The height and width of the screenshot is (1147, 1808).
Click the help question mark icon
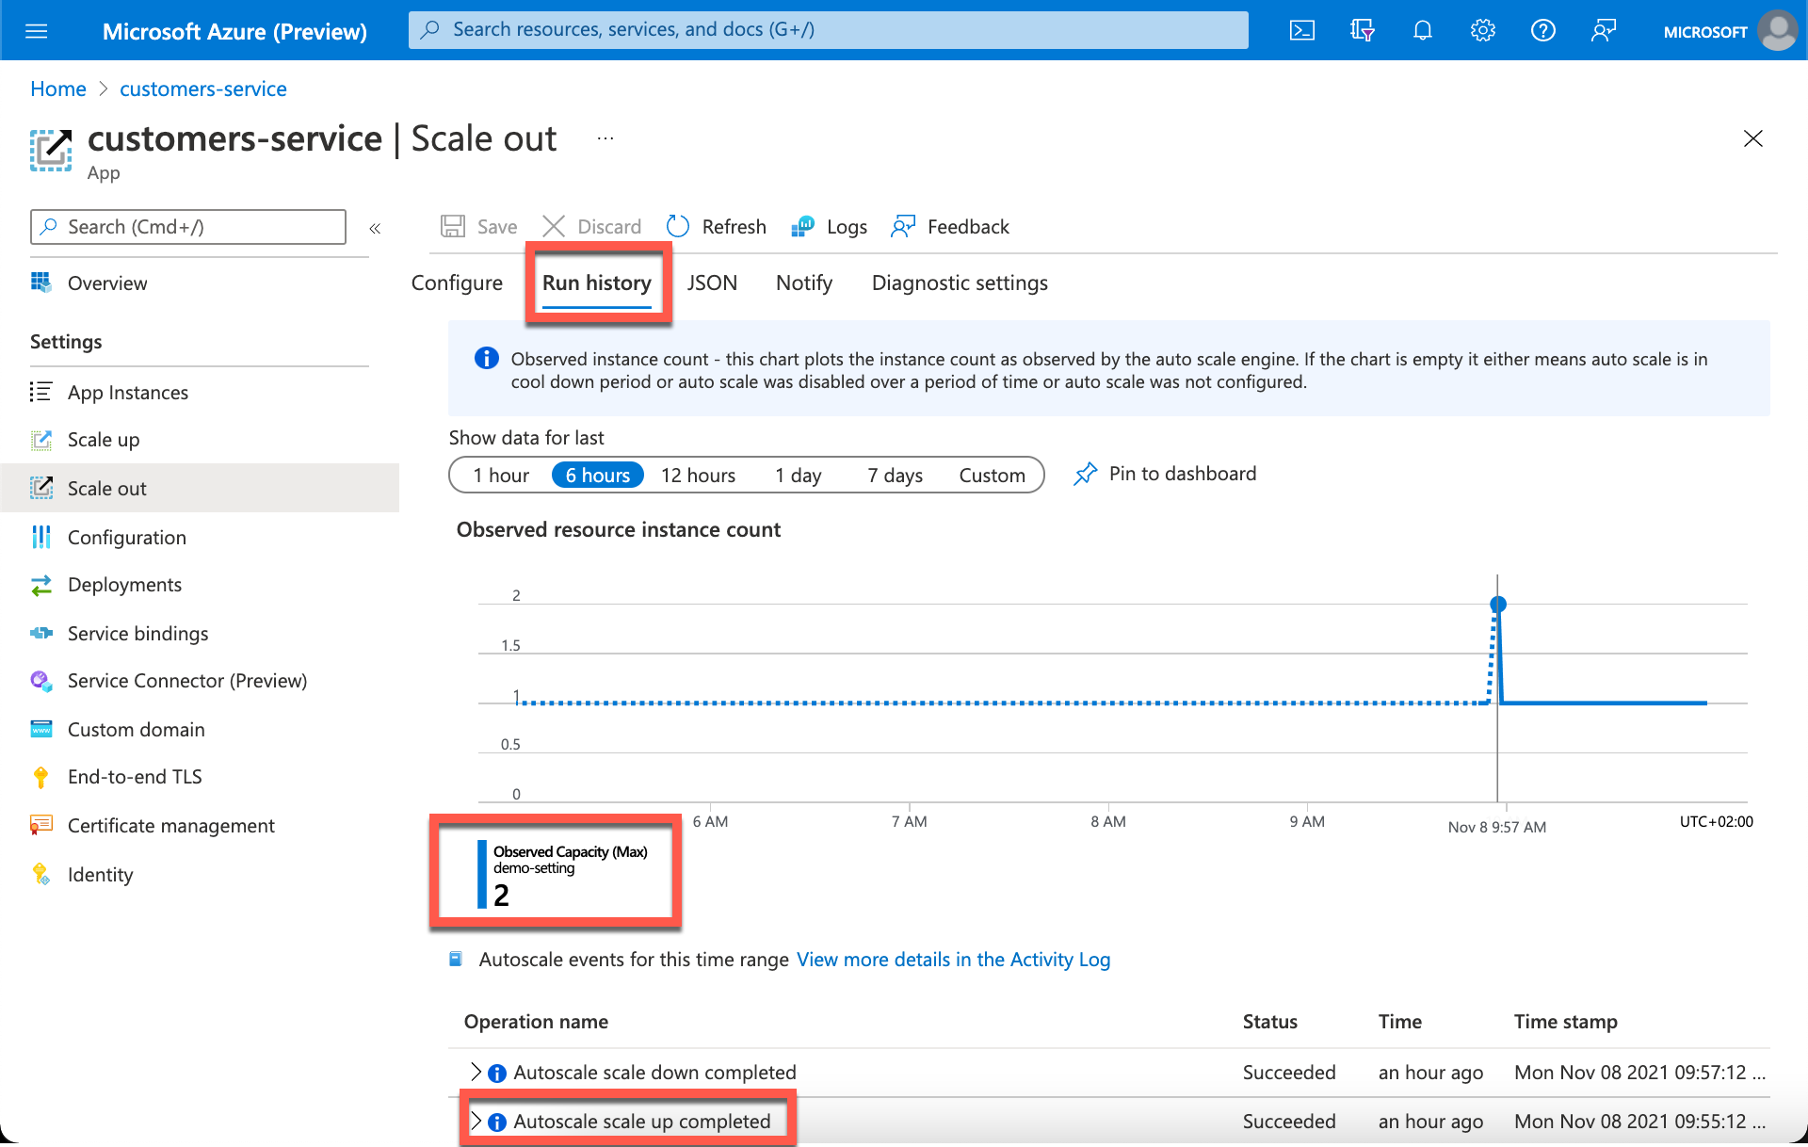coord(1542,31)
